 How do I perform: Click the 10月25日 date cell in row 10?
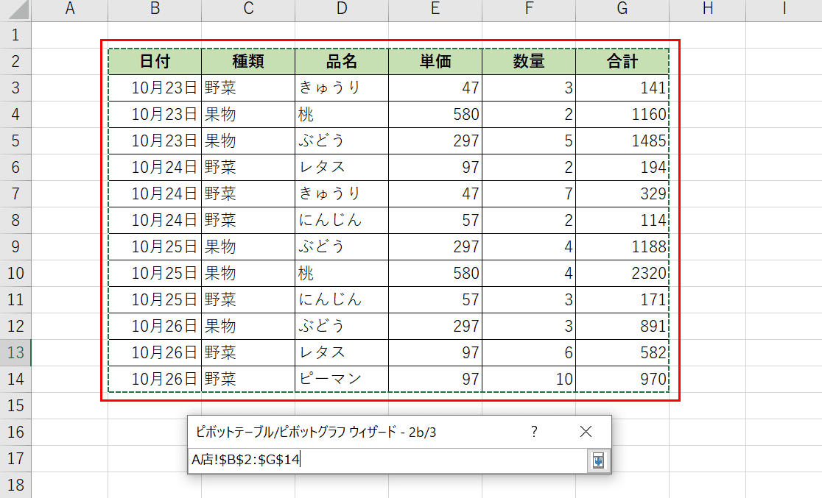(x=155, y=273)
